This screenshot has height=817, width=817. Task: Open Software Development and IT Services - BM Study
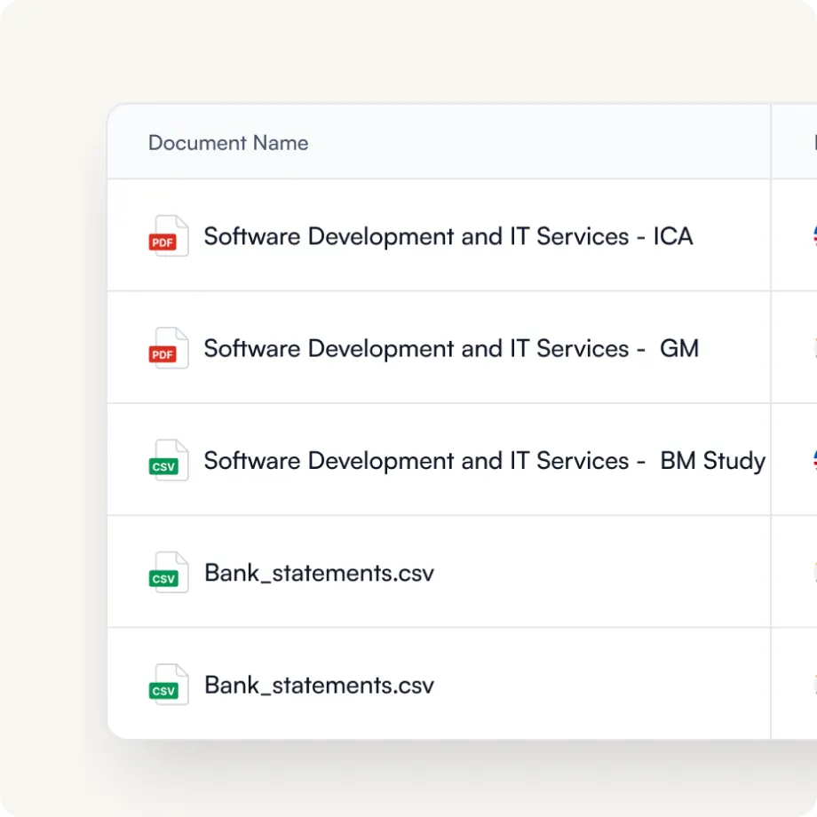click(484, 461)
